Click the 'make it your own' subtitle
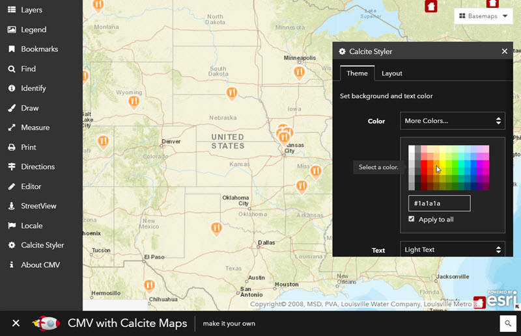521x336 pixels. pos(229,324)
